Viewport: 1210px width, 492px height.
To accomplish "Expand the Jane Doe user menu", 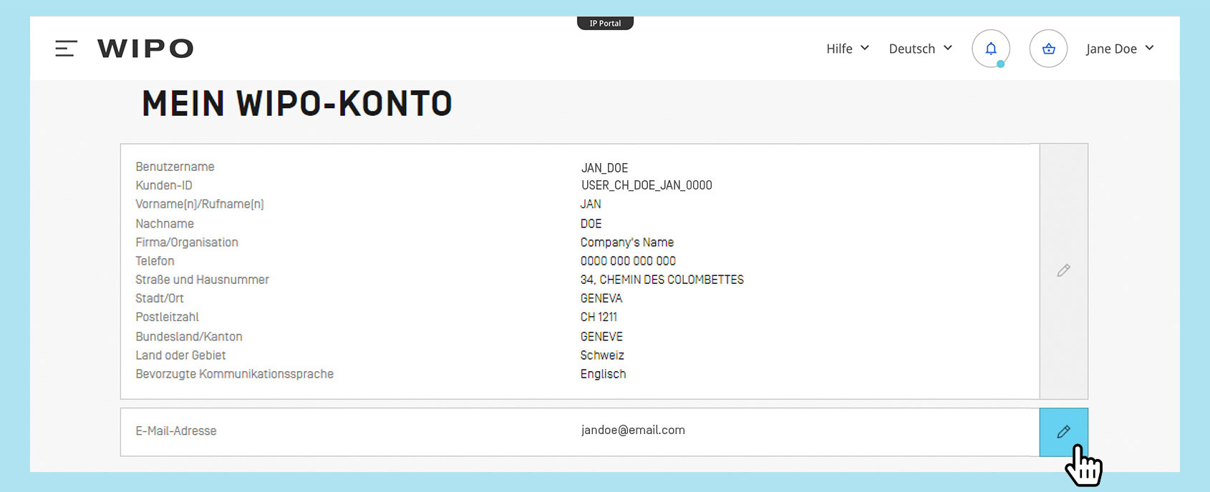I will click(x=1119, y=49).
